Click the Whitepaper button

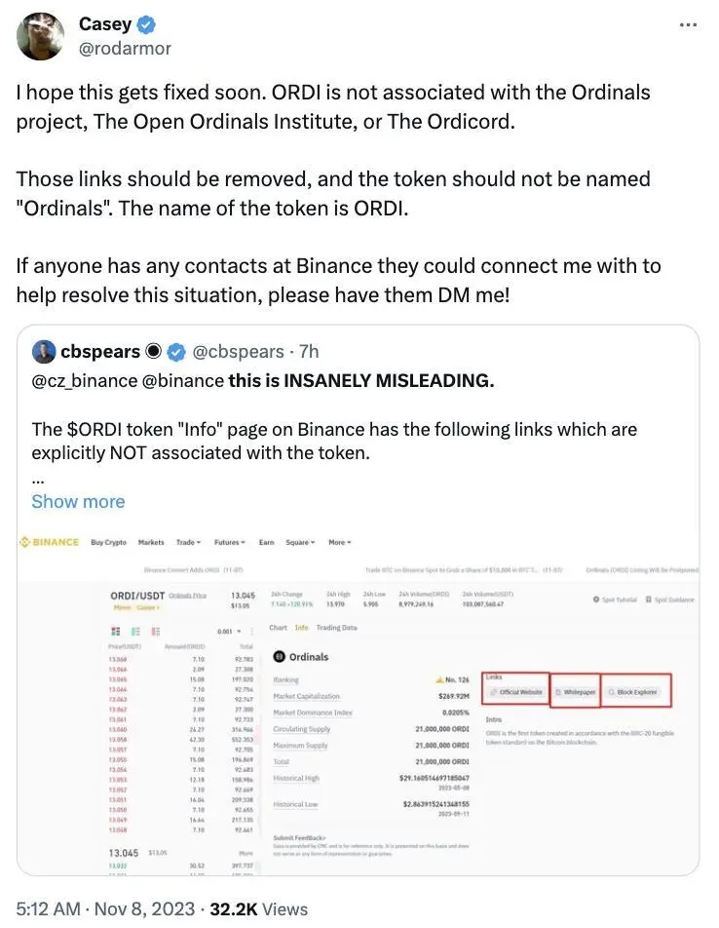click(575, 692)
